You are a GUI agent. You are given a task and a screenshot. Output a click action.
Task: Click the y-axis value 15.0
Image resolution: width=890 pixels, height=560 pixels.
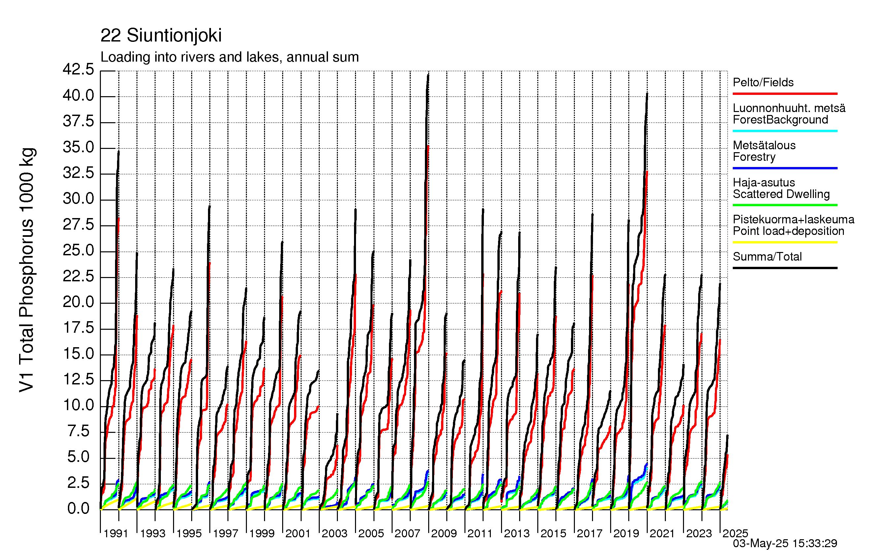pos(78,354)
